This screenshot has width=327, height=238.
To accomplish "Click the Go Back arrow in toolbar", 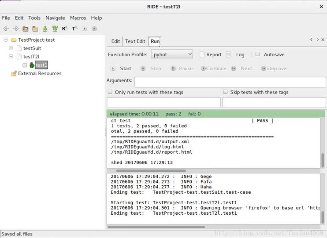I will [6, 29].
